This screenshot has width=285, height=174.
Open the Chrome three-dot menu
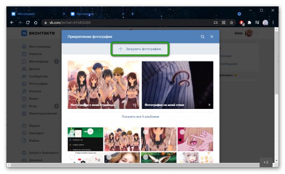pos(273,23)
